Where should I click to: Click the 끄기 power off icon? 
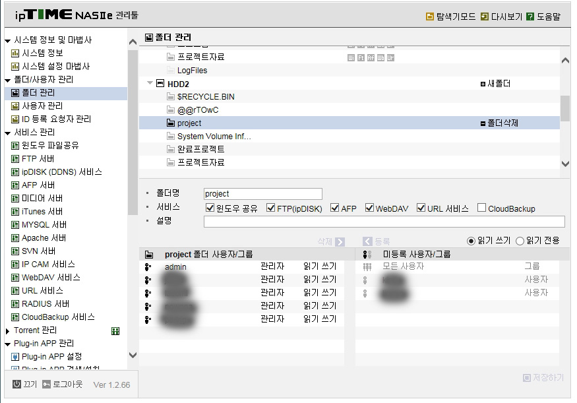16,385
